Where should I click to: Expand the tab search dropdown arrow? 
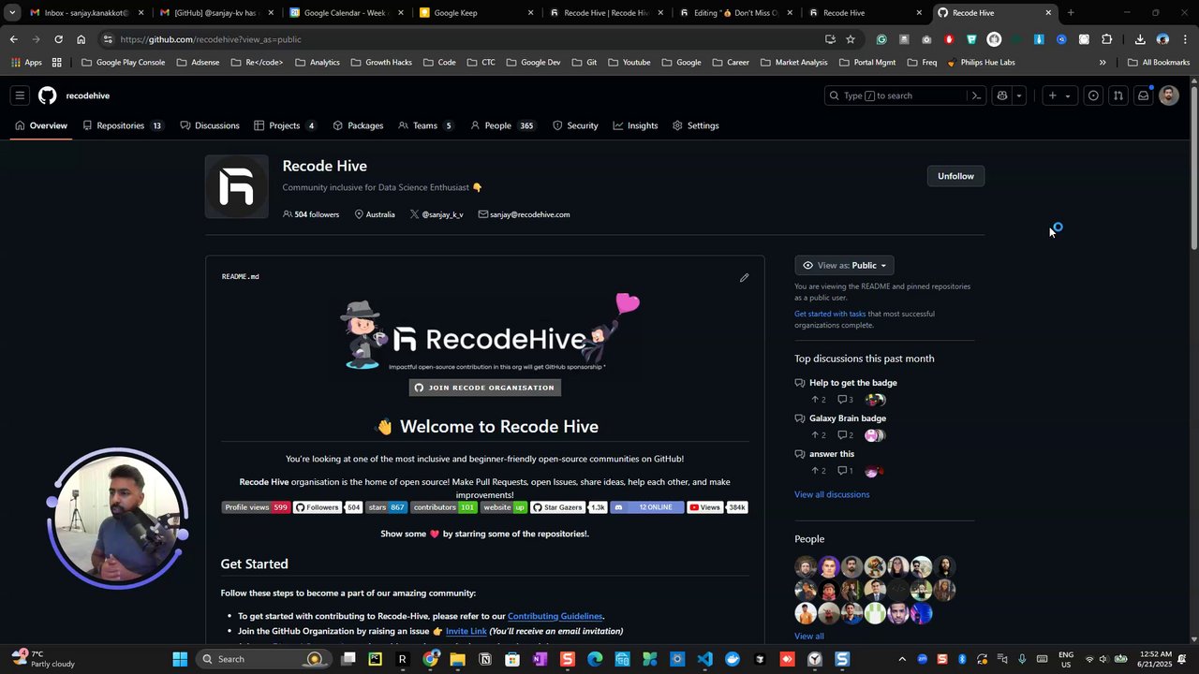[x=12, y=13]
